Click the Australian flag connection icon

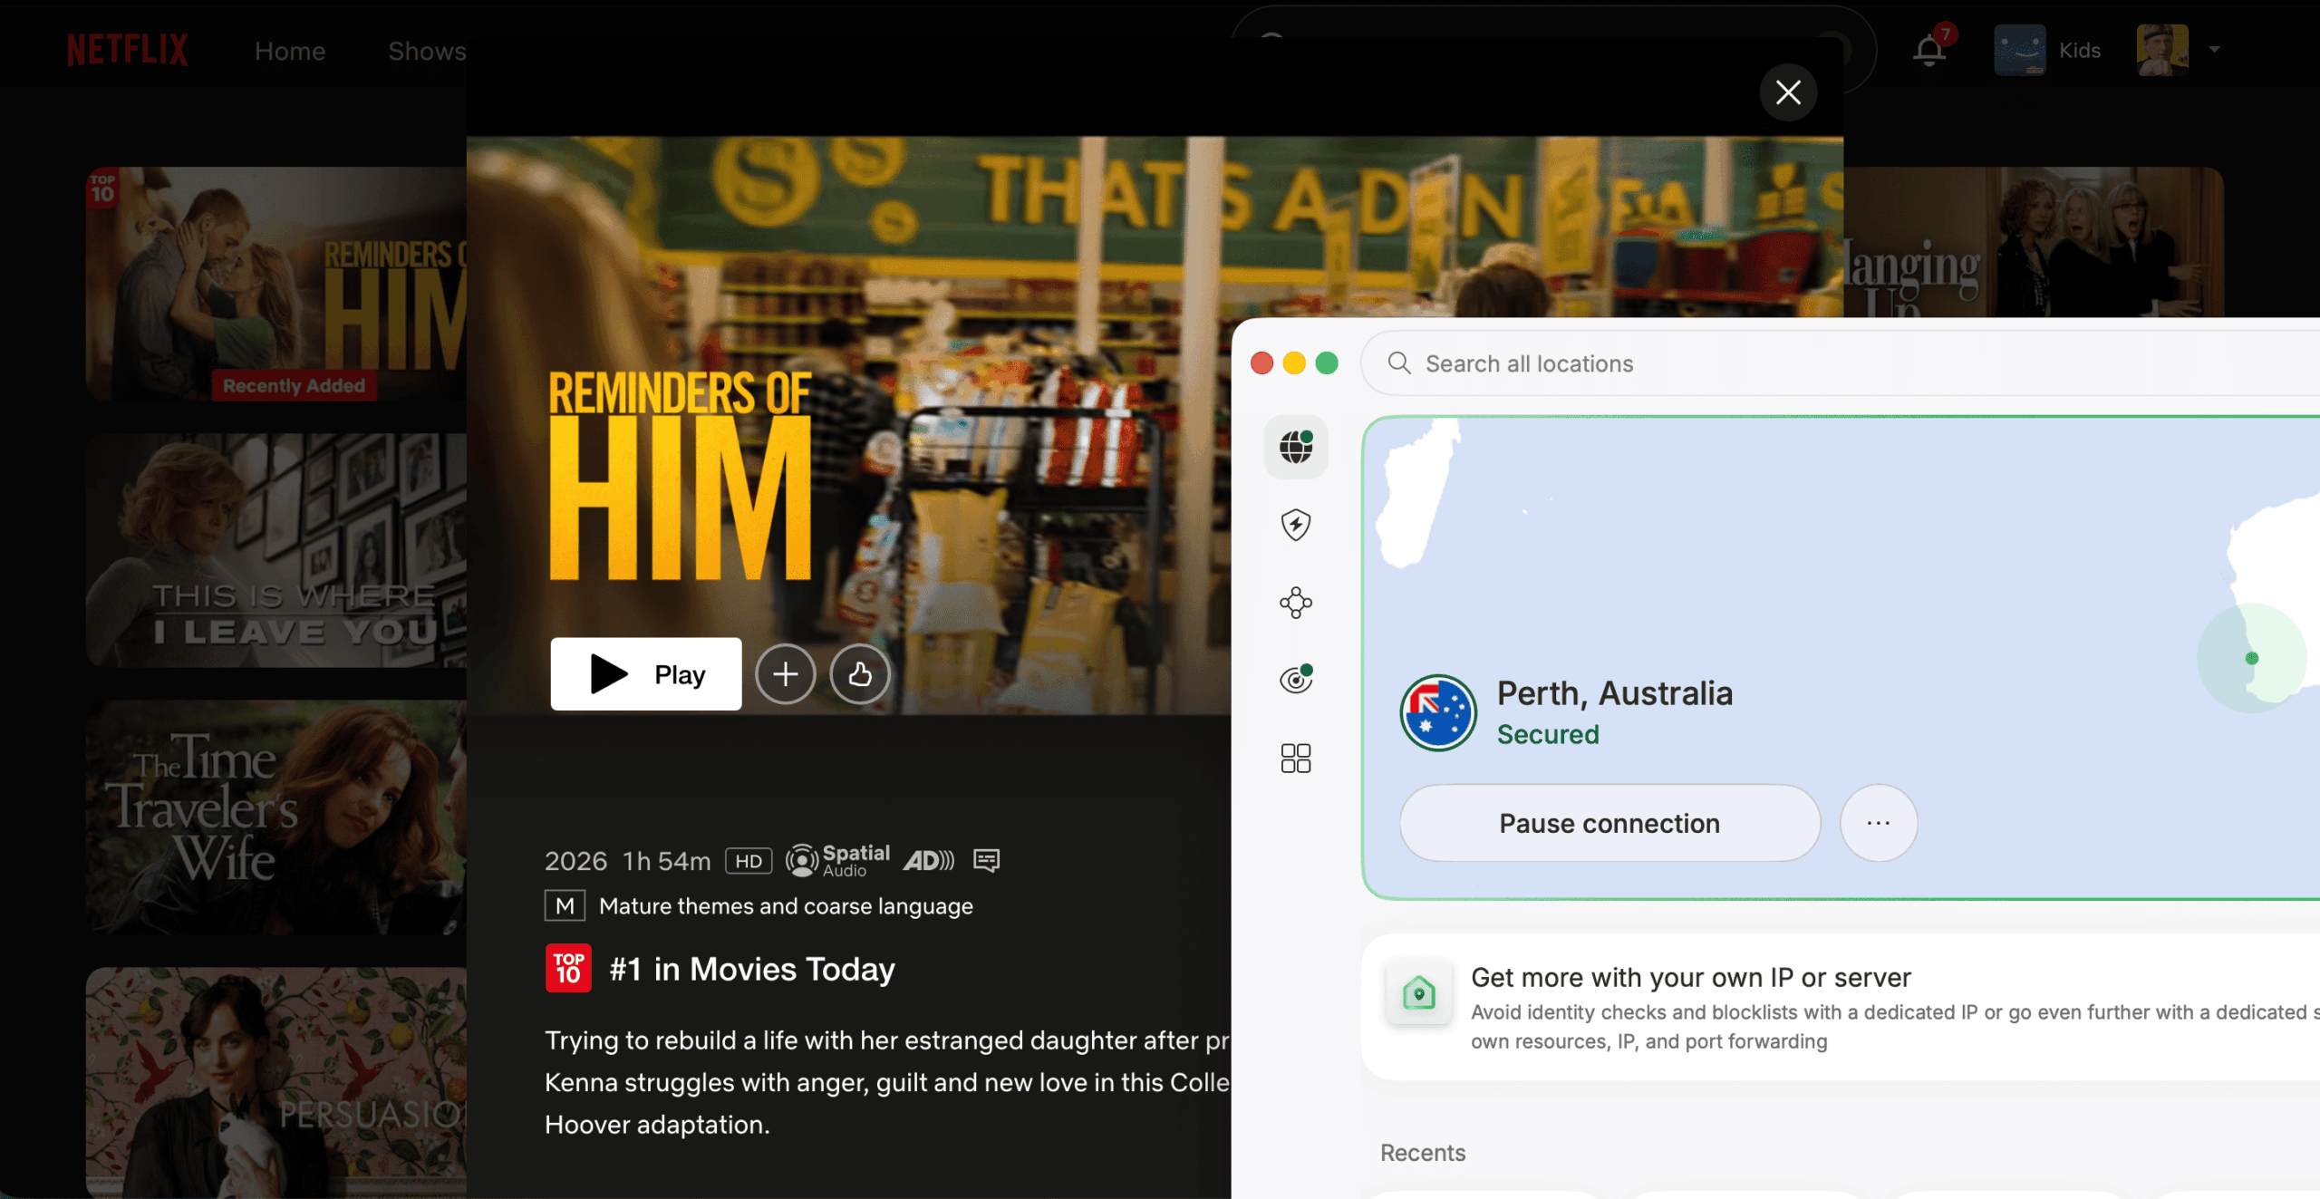[1438, 712]
